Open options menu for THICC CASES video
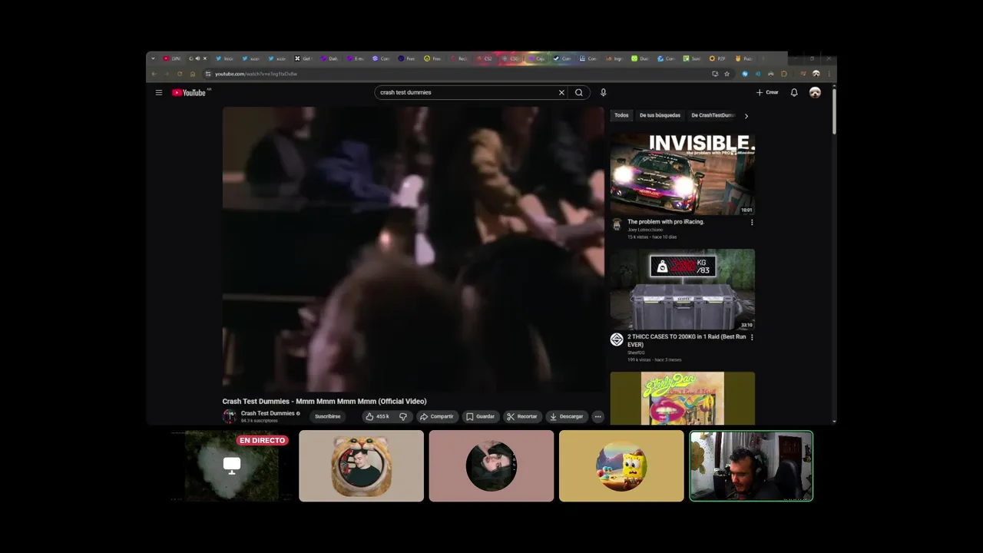Screen dimensions: 983x553 (x=752, y=337)
